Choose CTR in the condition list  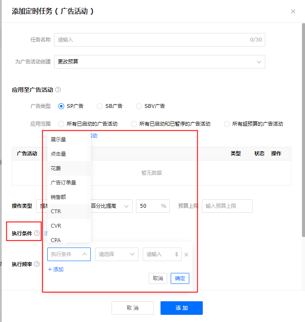coord(56,212)
